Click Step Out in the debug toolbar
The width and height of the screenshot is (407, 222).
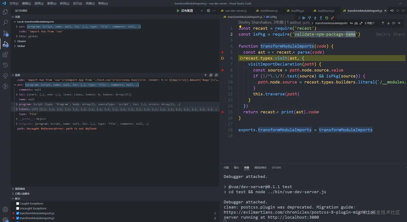pos(321,18)
